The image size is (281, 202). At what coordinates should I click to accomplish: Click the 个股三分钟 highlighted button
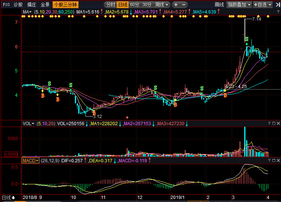[65, 5]
